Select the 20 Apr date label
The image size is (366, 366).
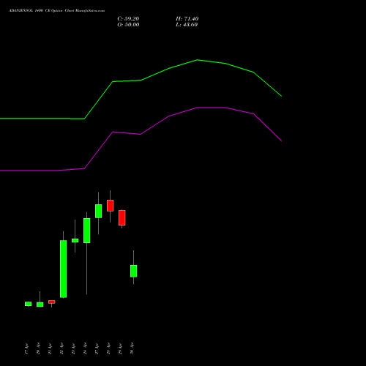pyautogui.click(x=38, y=348)
